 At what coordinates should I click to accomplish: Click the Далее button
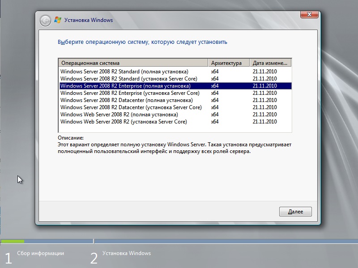(x=295, y=212)
